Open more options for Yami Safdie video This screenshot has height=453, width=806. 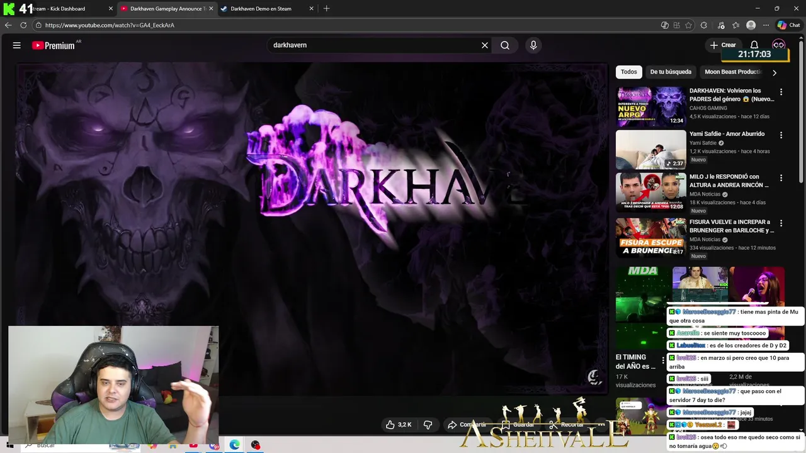point(781,135)
